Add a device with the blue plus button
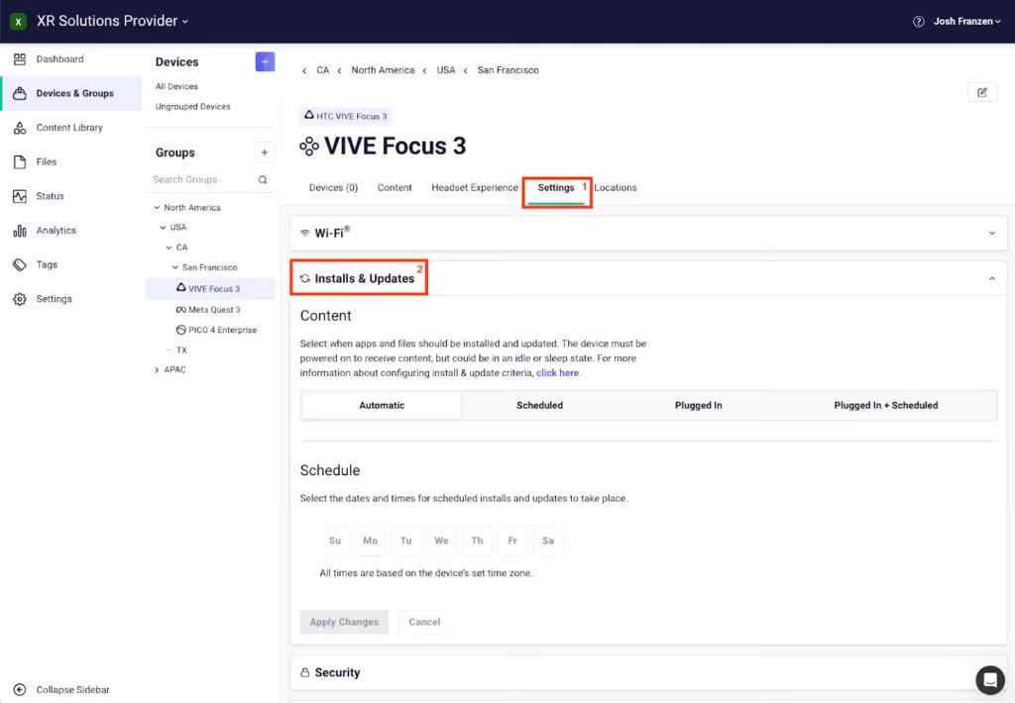The width and height of the screenshot is (1015, 703). [265, 61]
